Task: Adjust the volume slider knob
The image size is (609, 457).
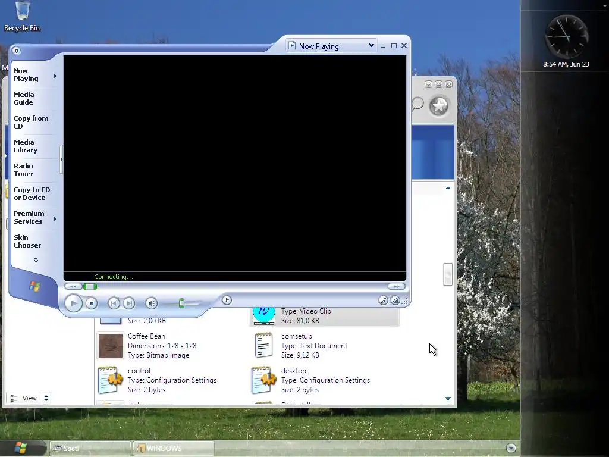Action: (181, 303)
